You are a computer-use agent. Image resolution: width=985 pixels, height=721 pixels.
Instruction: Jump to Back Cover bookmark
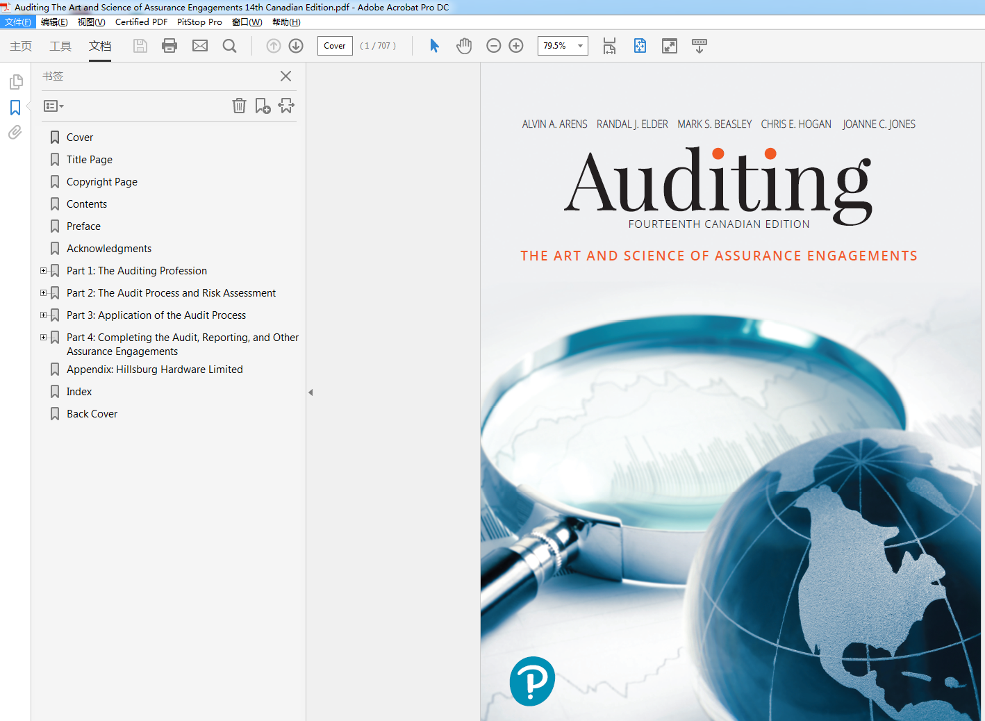tap(92, 414)
